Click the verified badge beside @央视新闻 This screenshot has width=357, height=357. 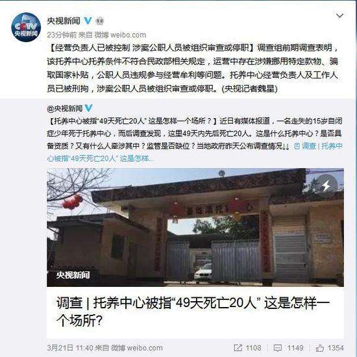[x=88, y=108]
